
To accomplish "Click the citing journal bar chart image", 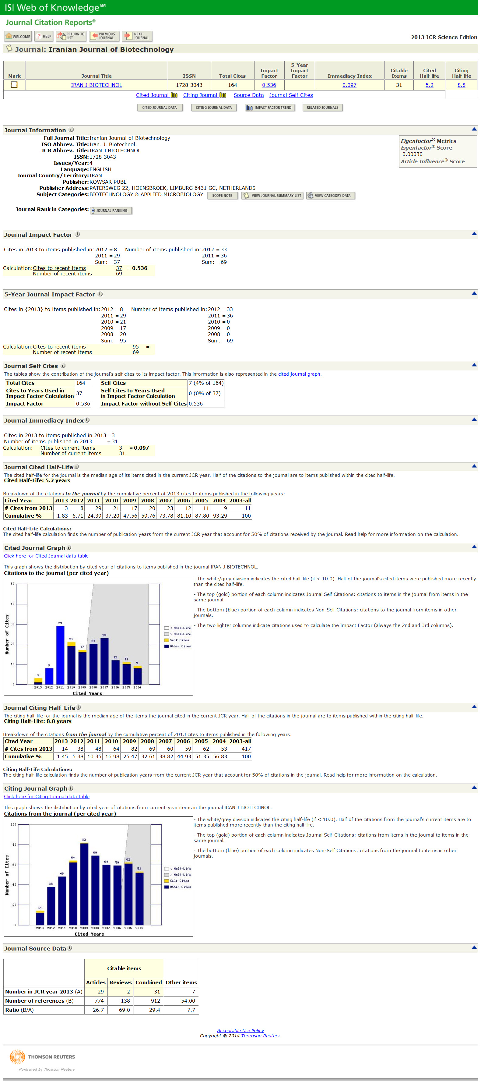I will coord(98,876).
